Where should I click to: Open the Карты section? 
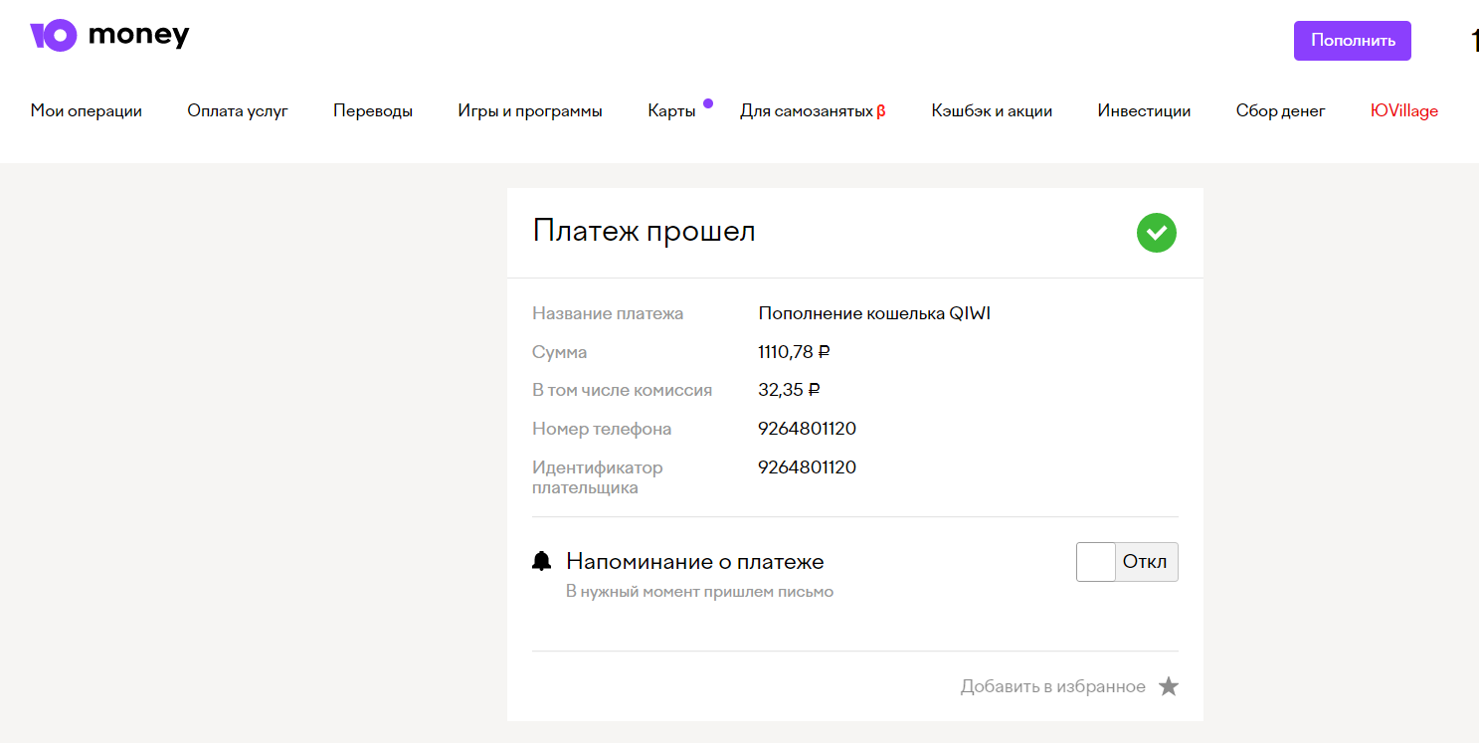(x=671, y=111)
